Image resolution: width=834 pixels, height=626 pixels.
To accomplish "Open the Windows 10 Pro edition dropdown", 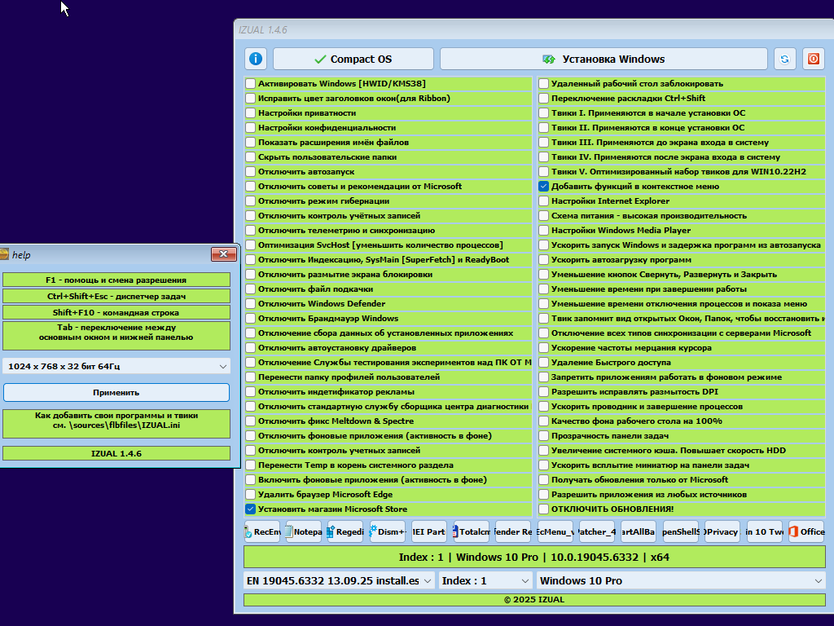I will tap(681, 580).
